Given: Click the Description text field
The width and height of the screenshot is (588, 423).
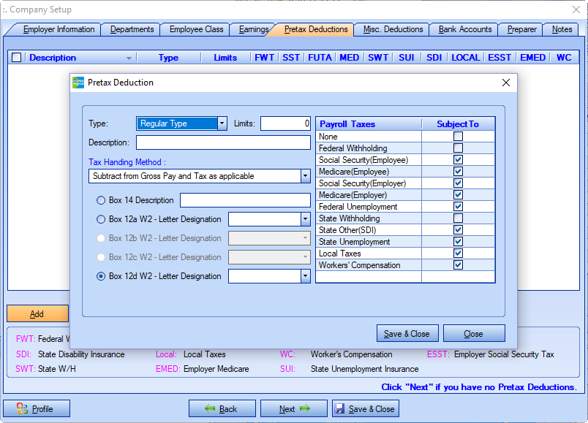Looking at the screenshot, I should coord(223,142).
